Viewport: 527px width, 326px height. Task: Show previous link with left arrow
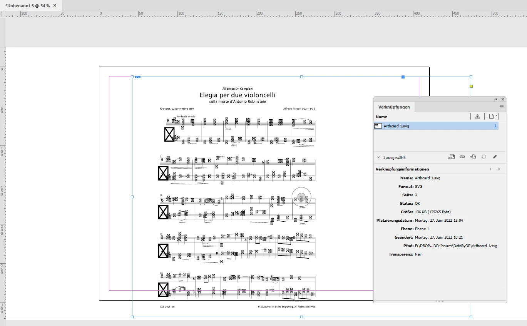coord(490,169)
